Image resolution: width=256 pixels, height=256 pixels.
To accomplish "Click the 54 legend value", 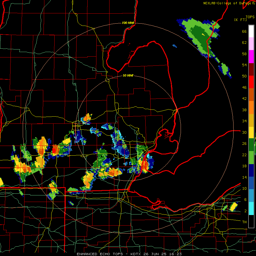I will (244, 65).
